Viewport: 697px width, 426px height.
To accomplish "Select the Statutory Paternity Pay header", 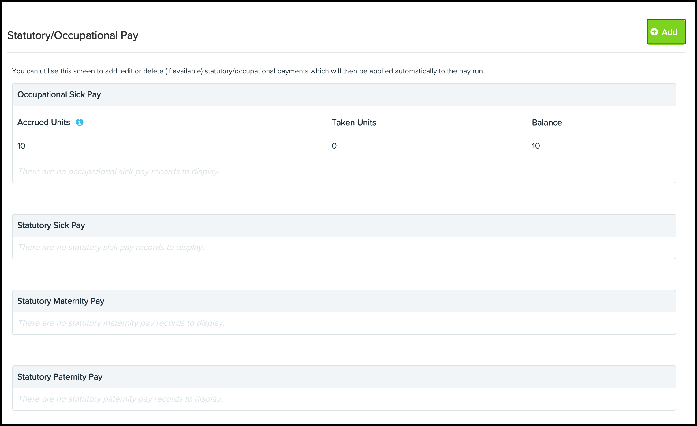I will [60, 377].
